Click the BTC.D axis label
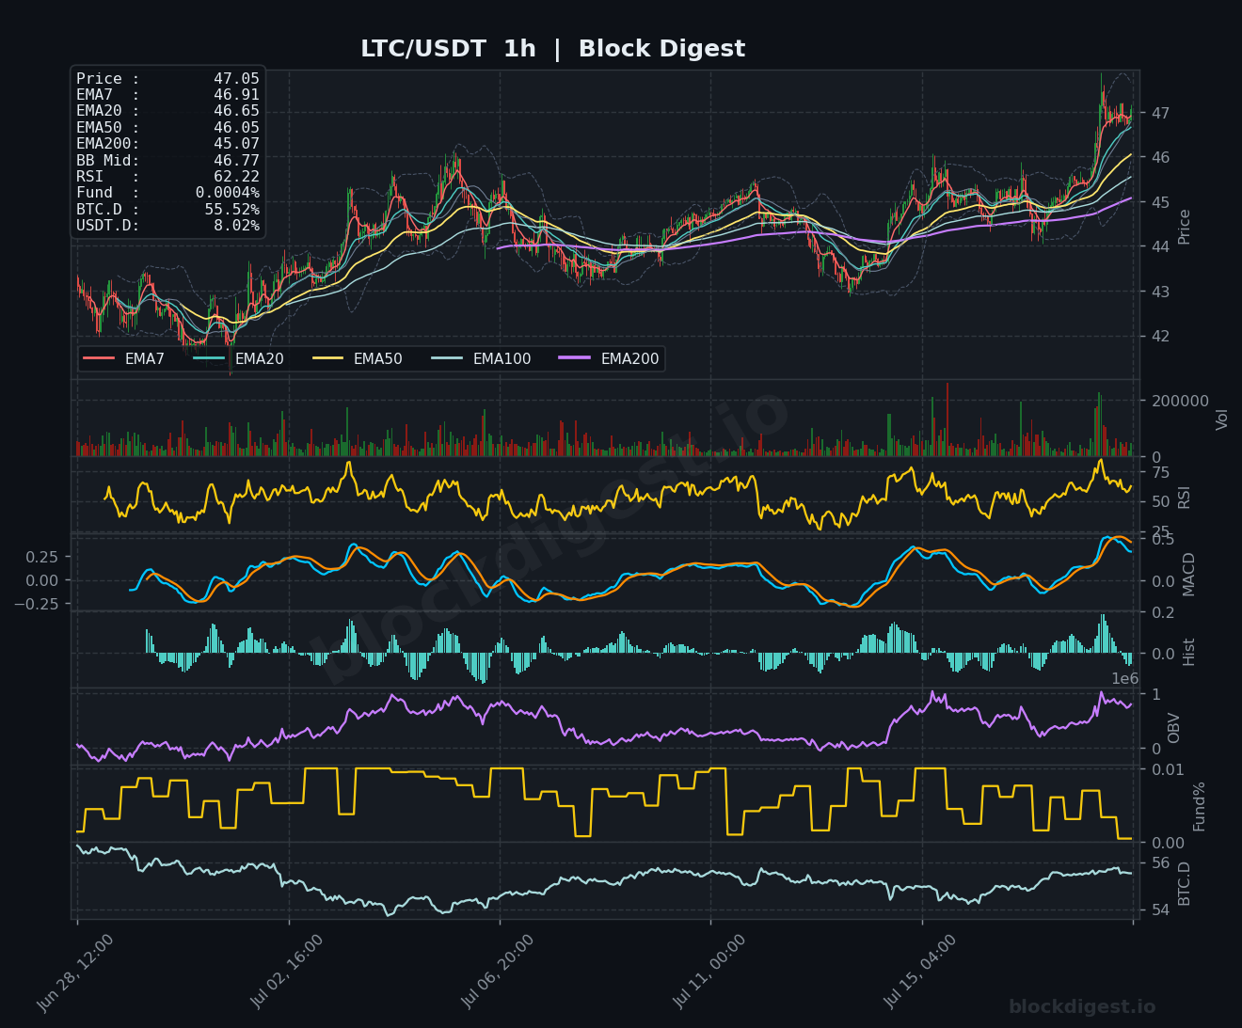 1185,883
